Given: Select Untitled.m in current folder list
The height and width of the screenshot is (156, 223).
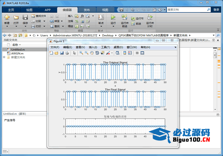Looking at the screenshot, I should click(24, 50).
